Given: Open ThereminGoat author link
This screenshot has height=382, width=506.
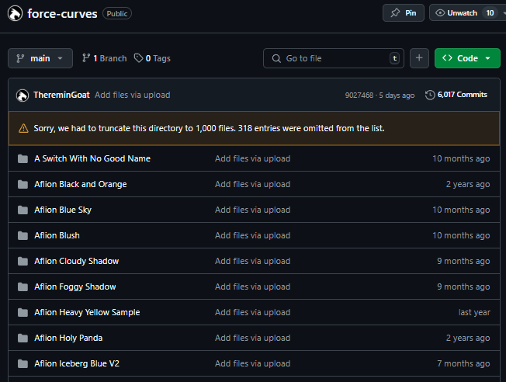Looking at the screenshot, I should click(61, 95).
